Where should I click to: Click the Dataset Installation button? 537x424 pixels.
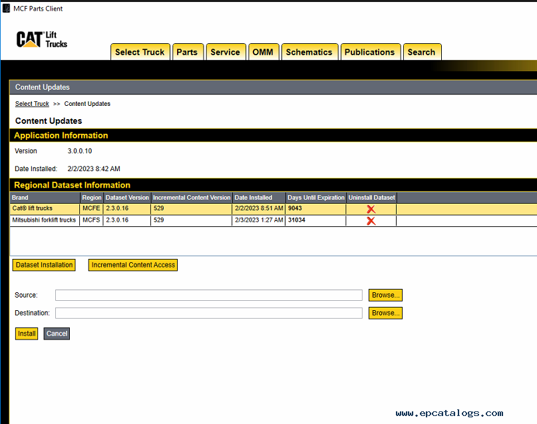pos(44,265)
